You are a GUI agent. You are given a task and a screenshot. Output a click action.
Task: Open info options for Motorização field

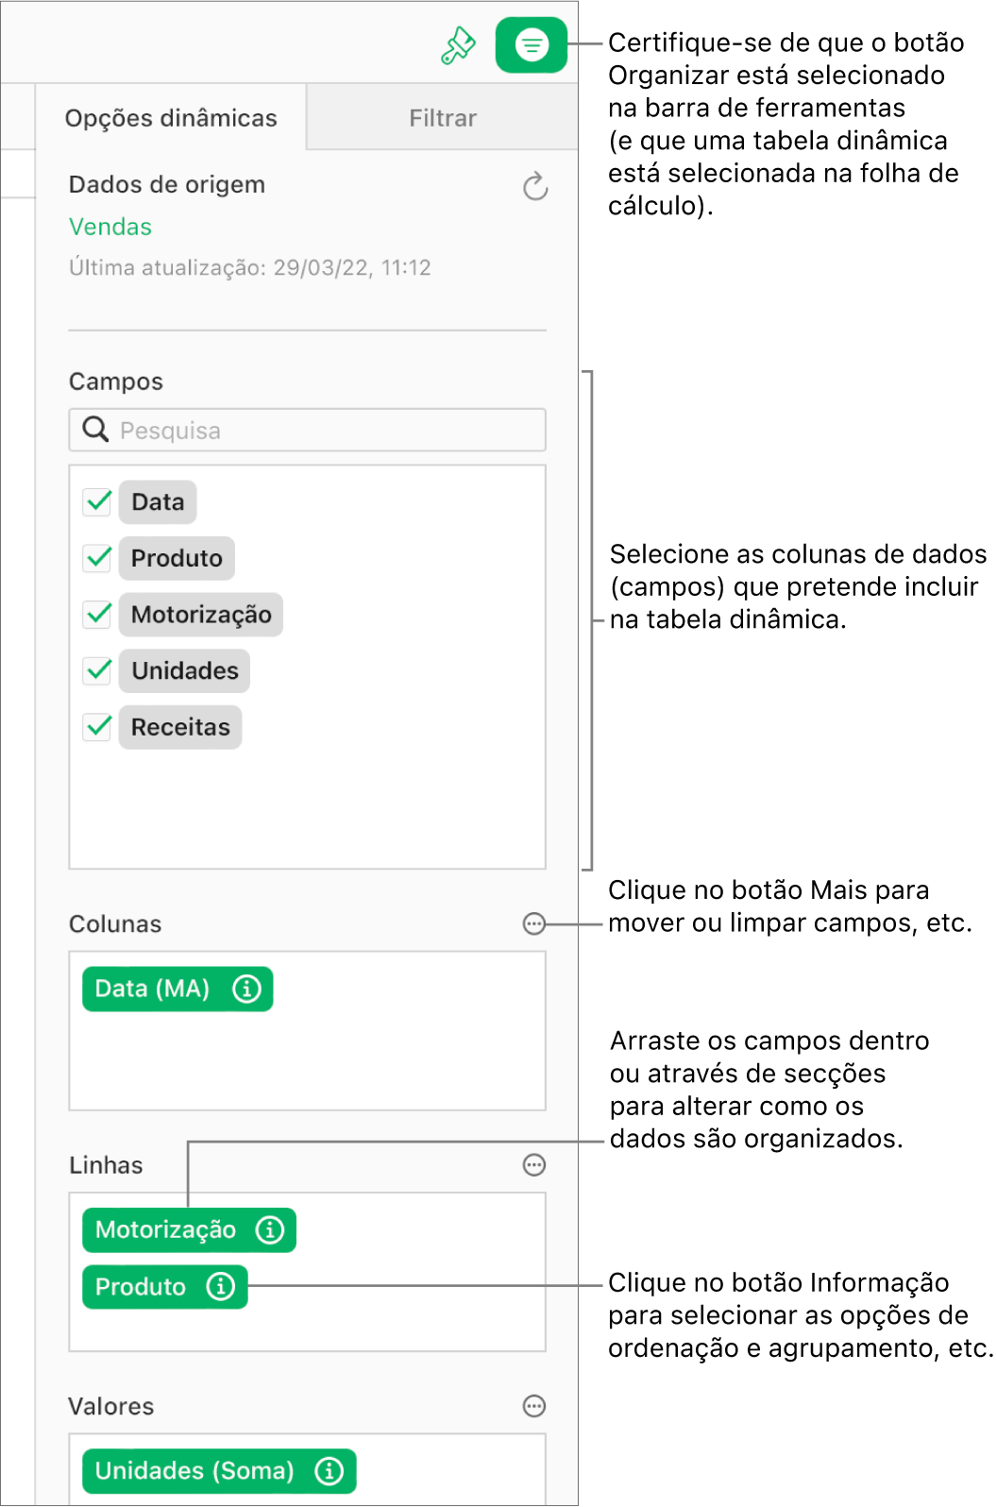click(x=271, y=1230)
